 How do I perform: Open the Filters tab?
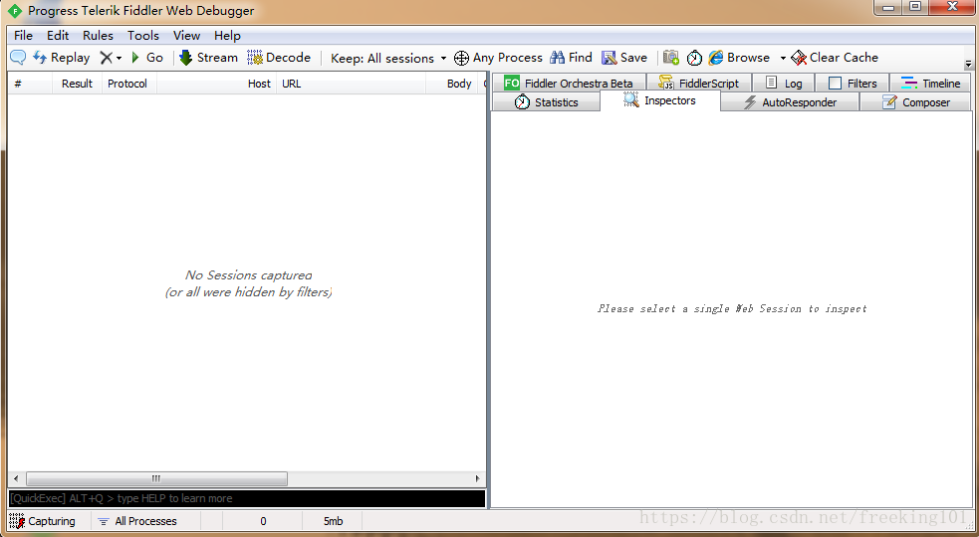853,83
